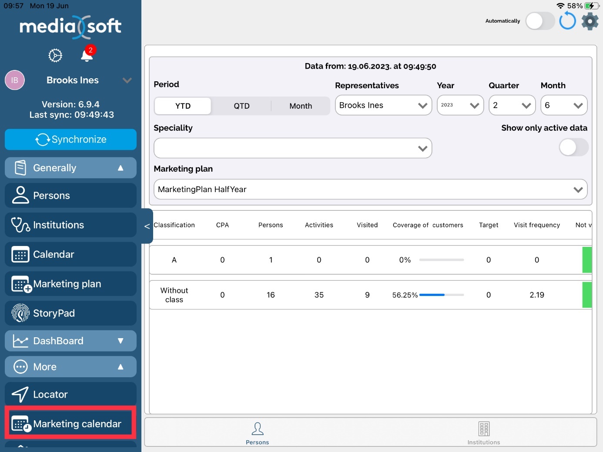Expand the DashBoard section

(x=70, y=341)
